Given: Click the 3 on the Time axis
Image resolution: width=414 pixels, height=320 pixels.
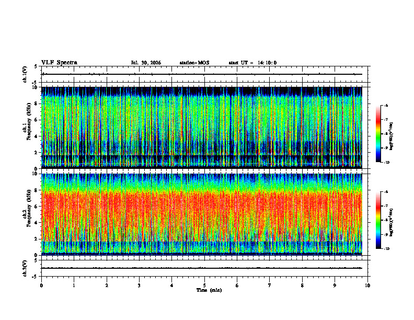Looking at the screenshot, I should click(x=139, y=285).
